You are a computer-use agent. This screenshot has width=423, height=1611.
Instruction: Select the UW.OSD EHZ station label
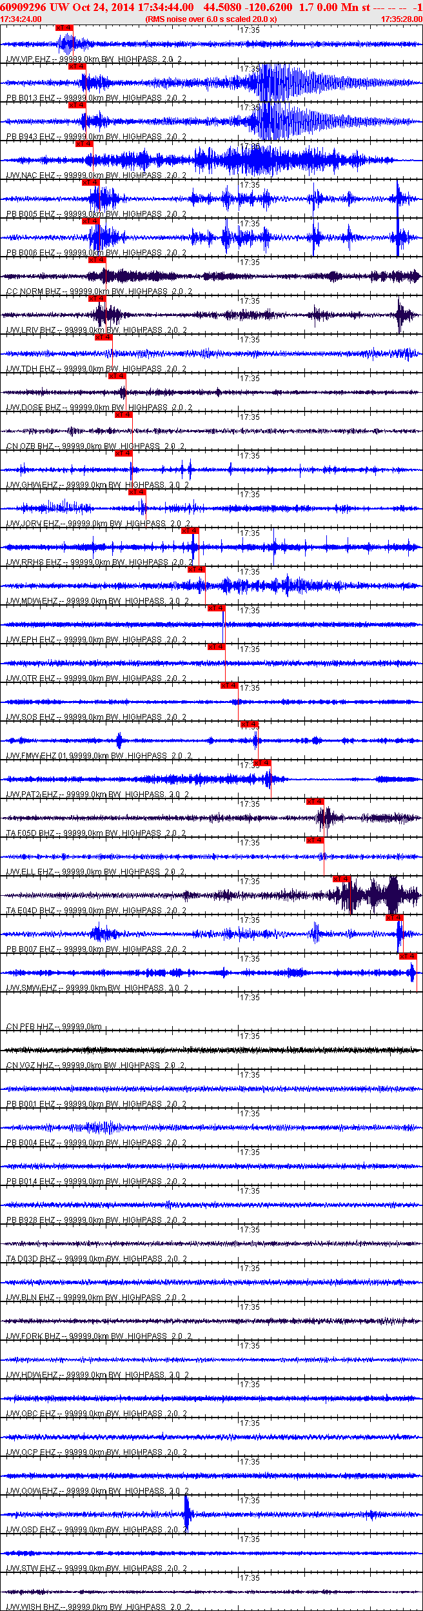96,1530
